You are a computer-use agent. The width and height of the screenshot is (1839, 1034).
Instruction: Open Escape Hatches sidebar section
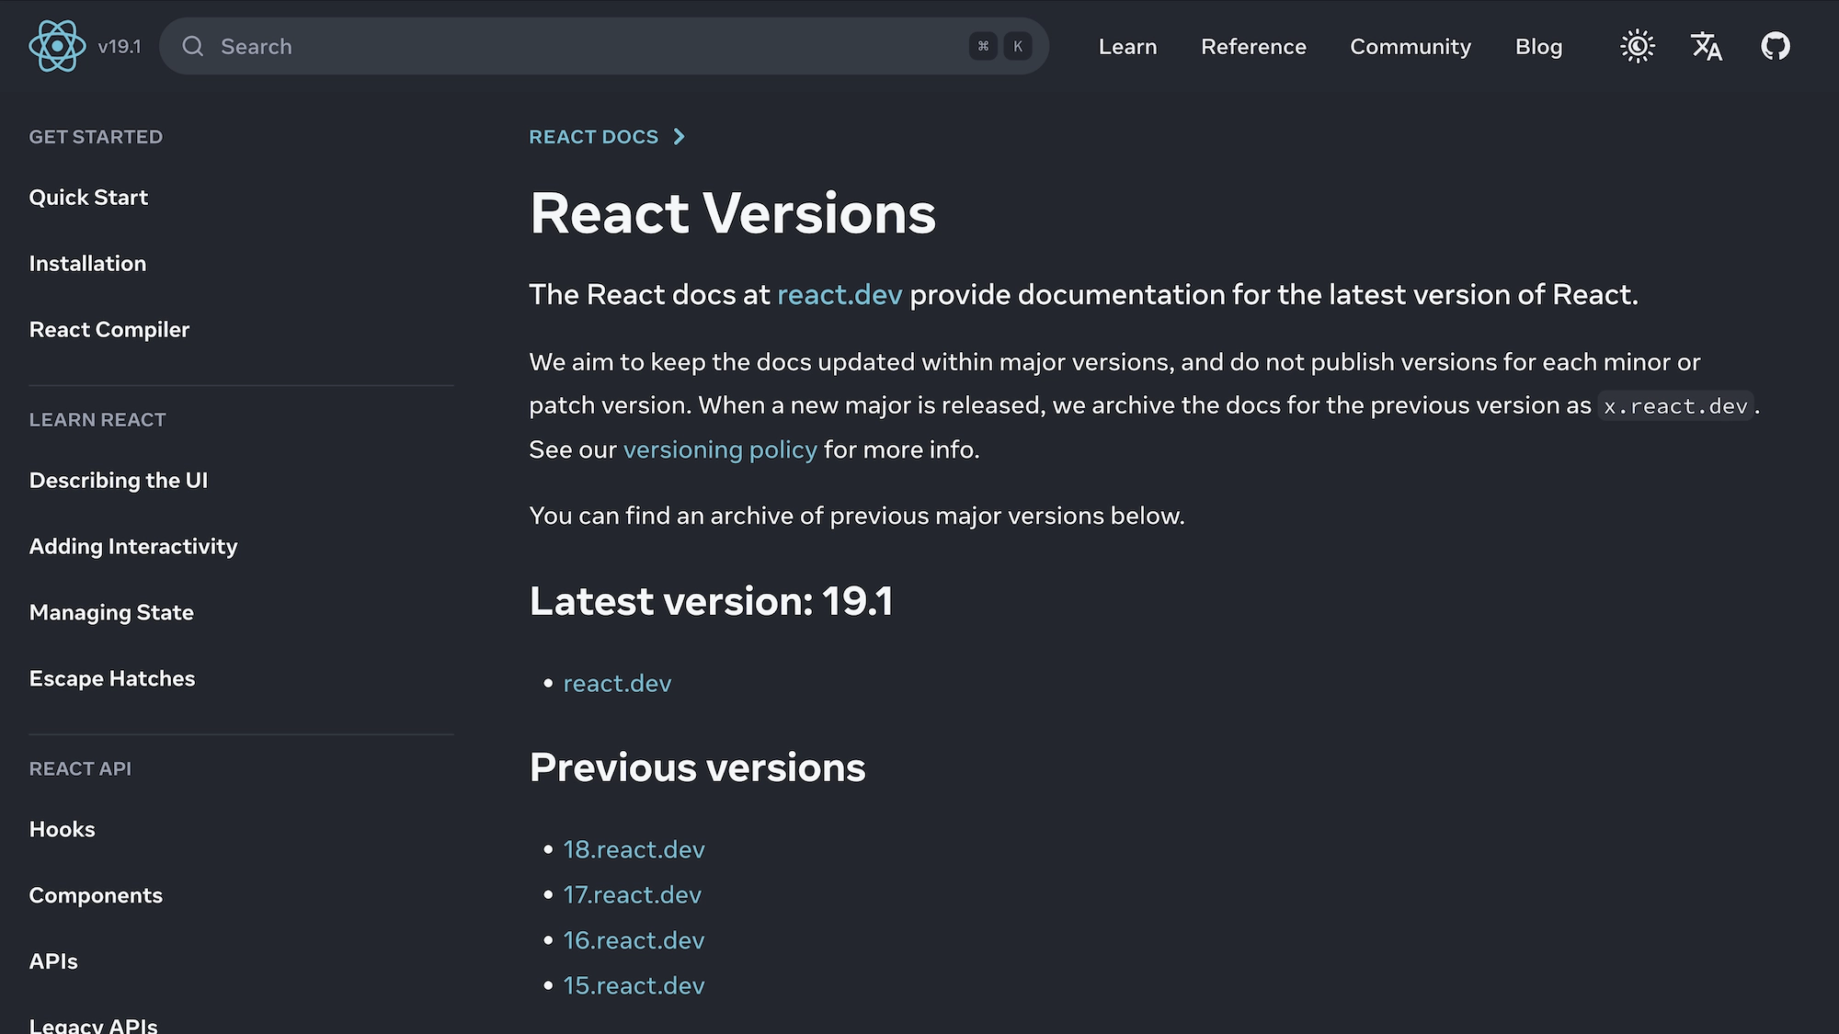pos(112,679)
